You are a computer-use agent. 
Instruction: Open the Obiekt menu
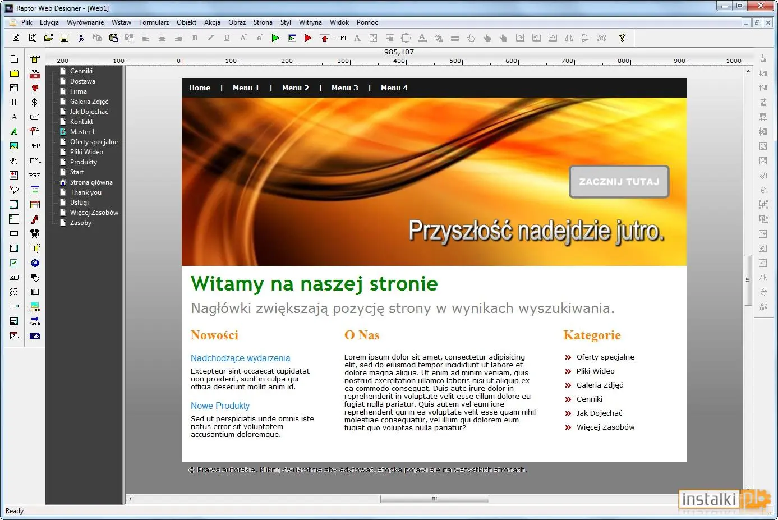click(186, 22)
